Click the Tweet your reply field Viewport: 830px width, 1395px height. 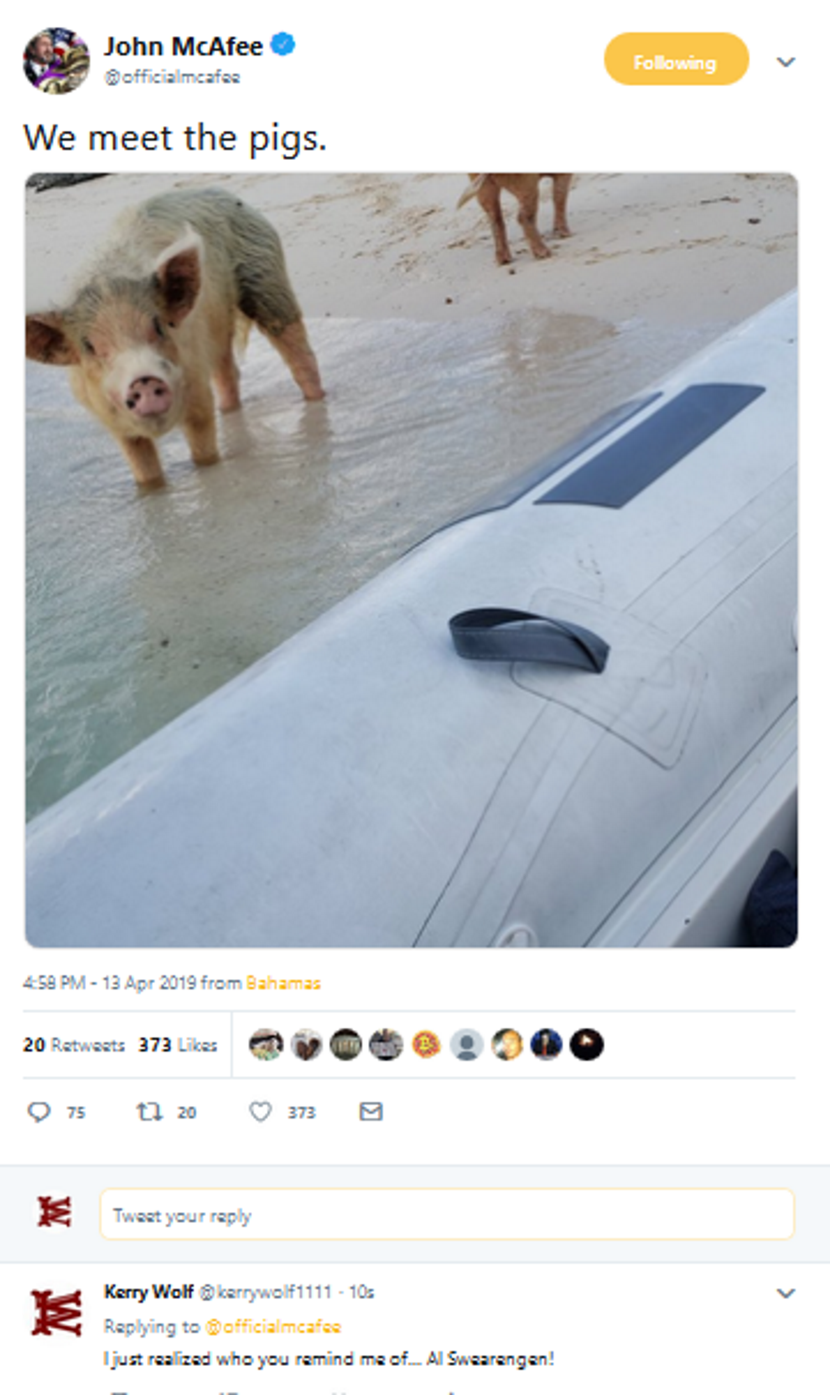(447, 1216)
